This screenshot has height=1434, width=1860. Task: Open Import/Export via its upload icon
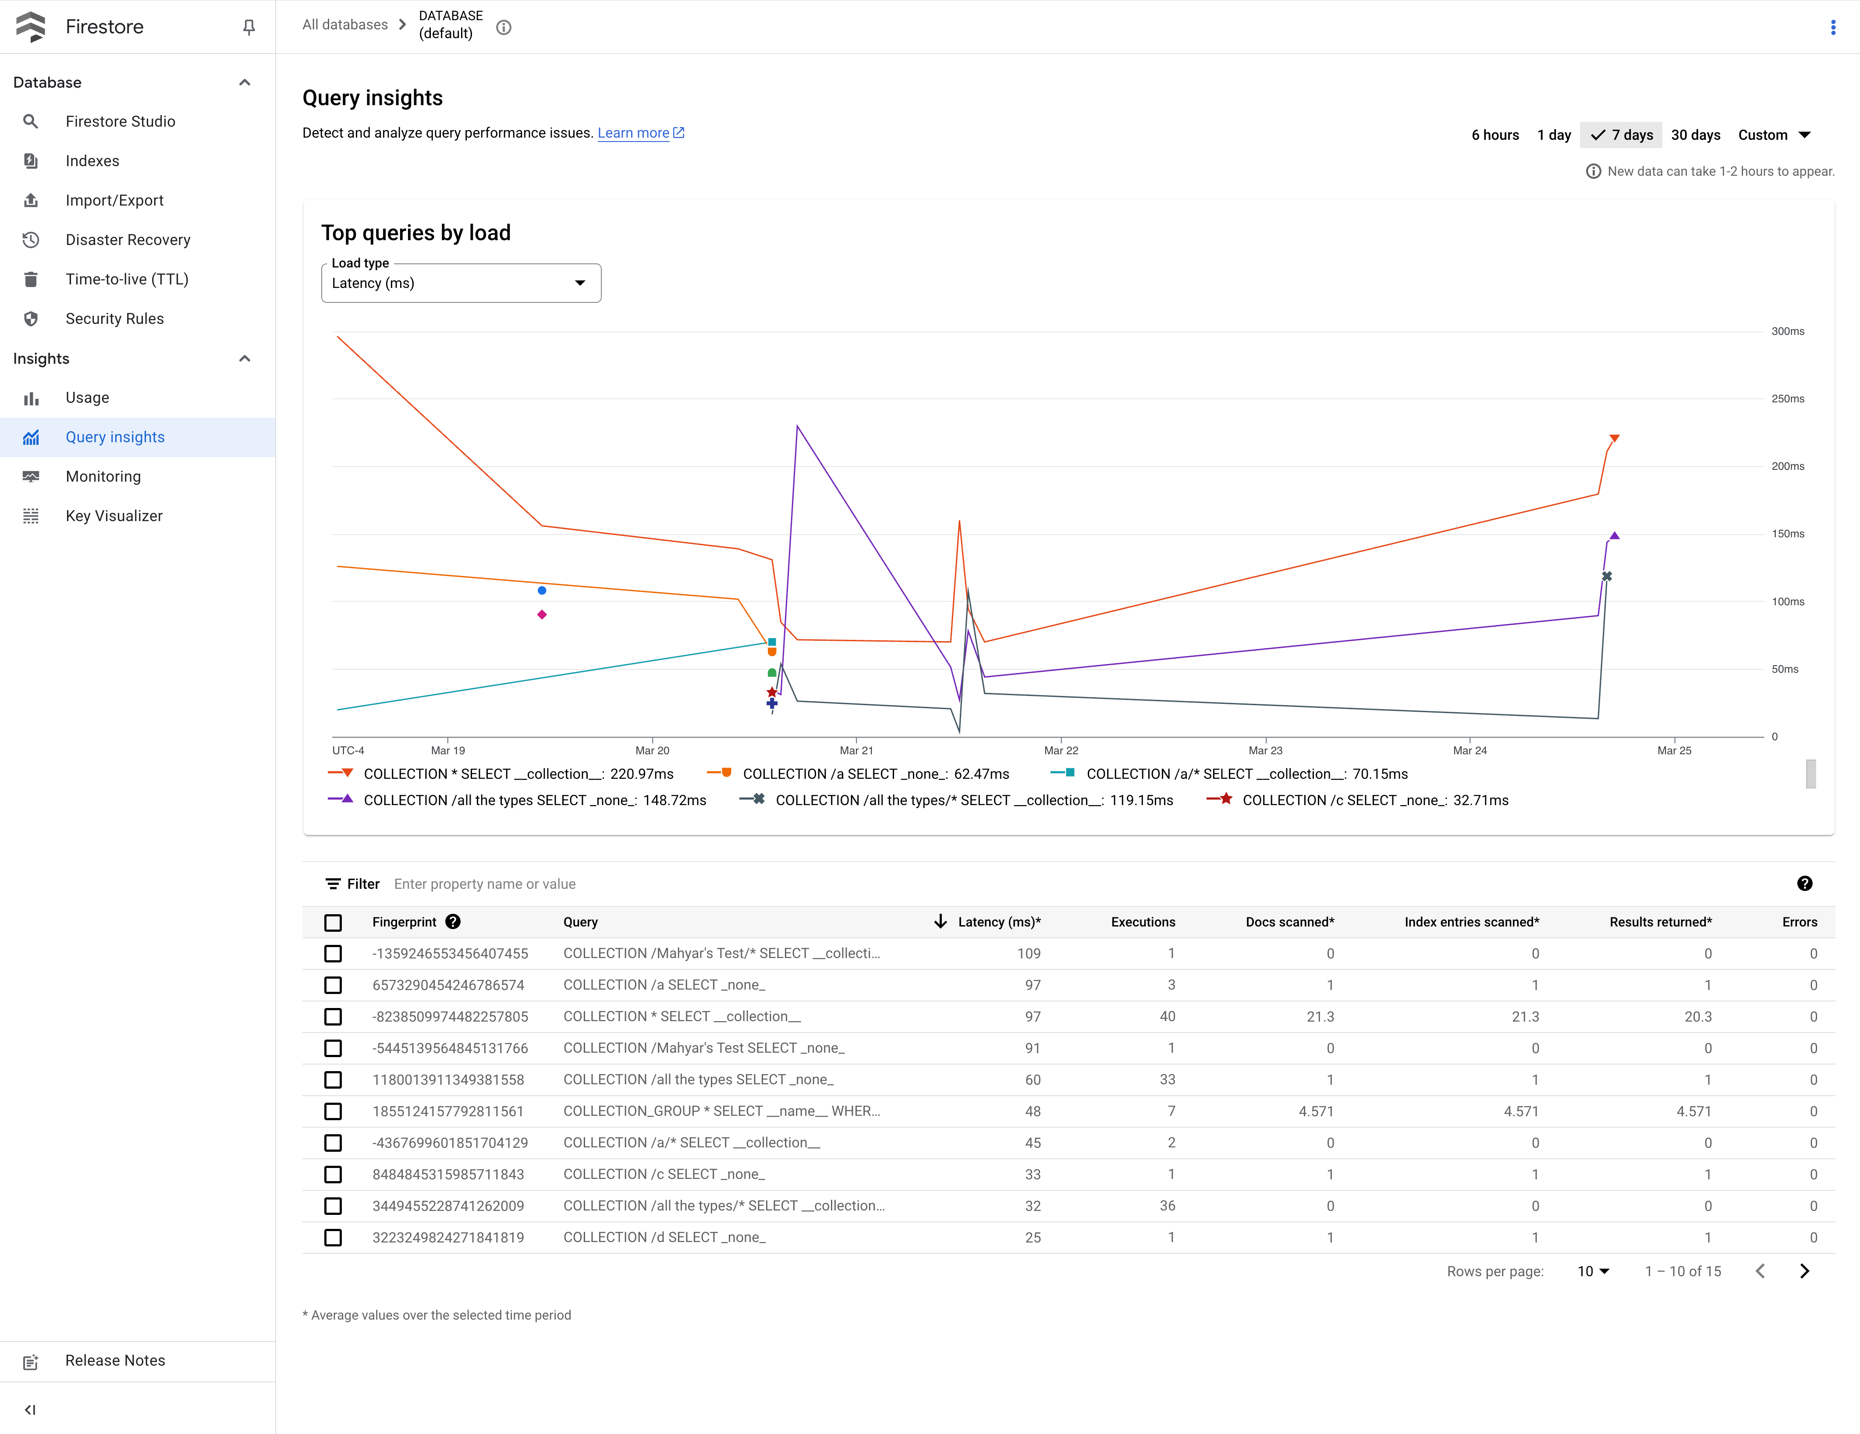click(31, 200)
